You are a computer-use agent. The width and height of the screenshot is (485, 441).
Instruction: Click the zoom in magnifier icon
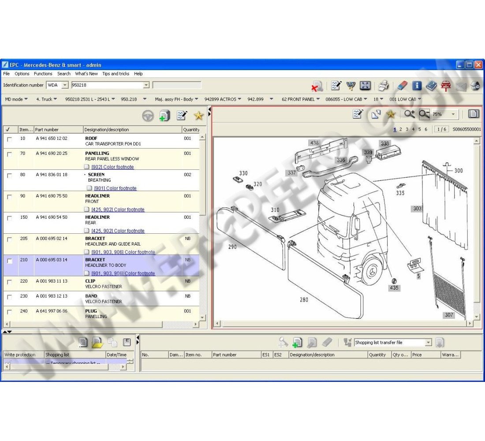409,114
